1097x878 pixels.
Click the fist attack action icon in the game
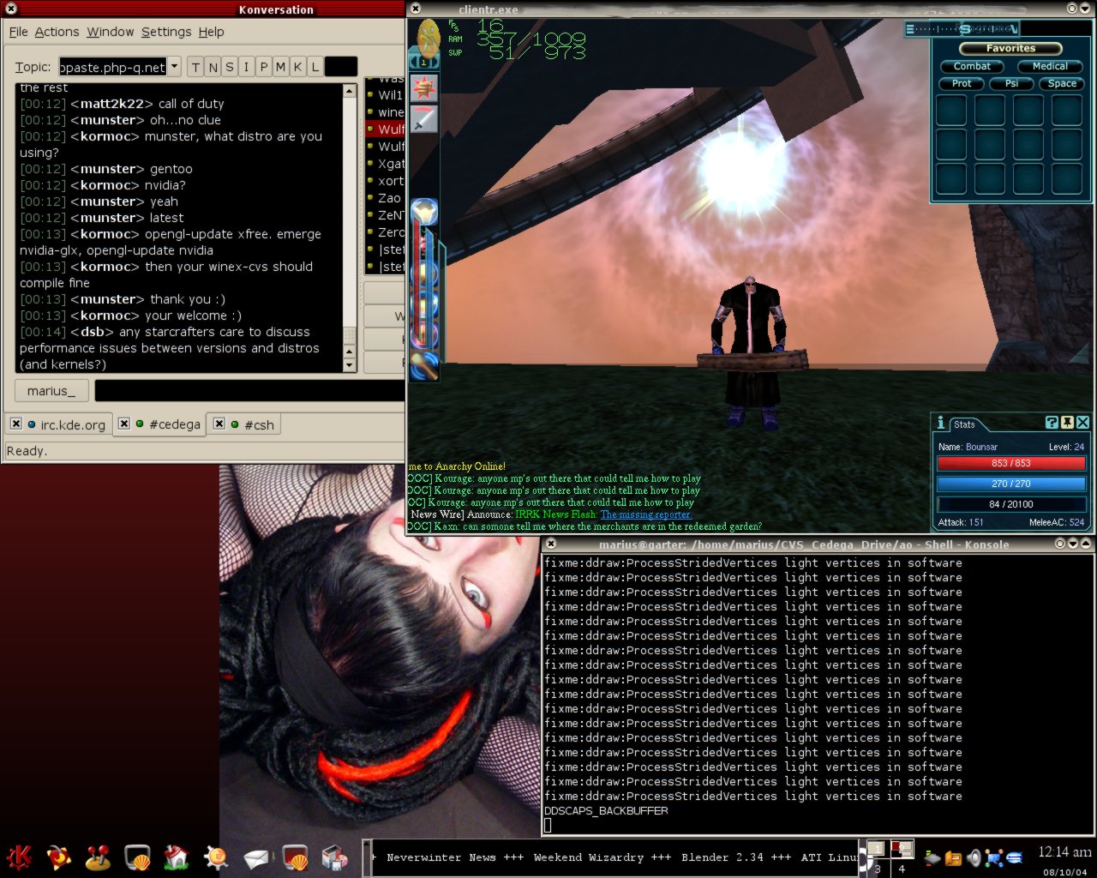tap(424, 88)
